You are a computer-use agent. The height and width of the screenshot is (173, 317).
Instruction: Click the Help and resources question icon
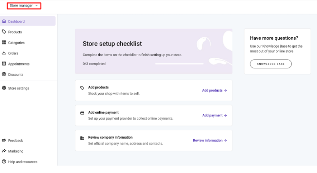click(4, 162)
